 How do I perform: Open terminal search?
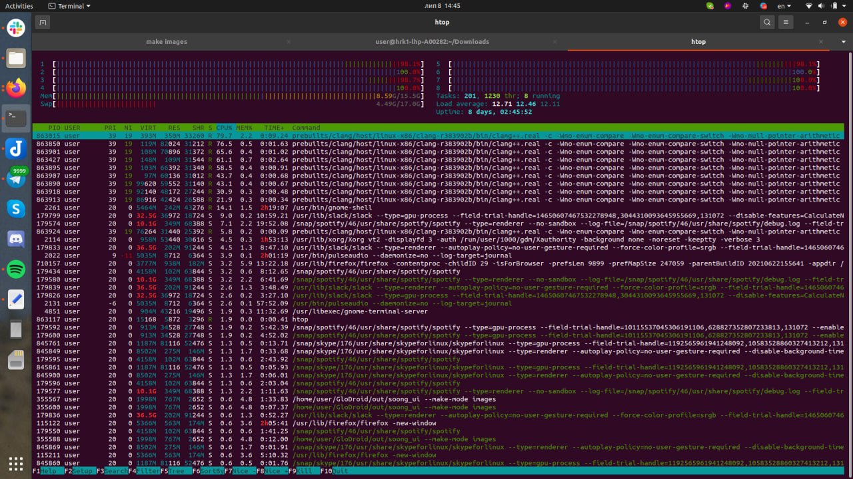pyautogui.click(x=767, y=22)
